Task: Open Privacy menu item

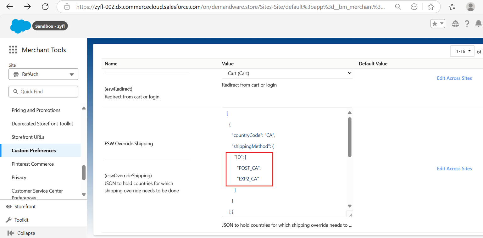Action: coord(19,178)
